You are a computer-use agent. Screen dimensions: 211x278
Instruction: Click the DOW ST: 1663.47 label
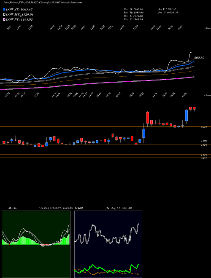click(19, 9)
